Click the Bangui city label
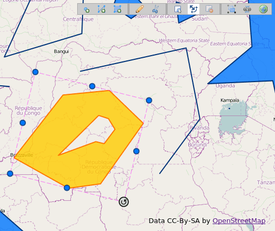The height and width of the screenshot is (231, 275). [61, 51]
